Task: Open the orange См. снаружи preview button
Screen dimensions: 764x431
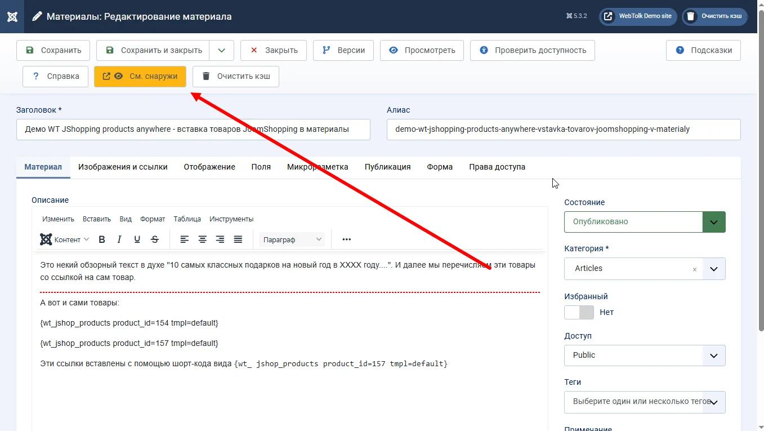Action: click(140, 77)
